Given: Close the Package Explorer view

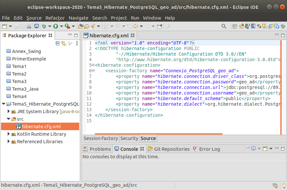Looking at the screenshot, I should (x=50, y=35).
